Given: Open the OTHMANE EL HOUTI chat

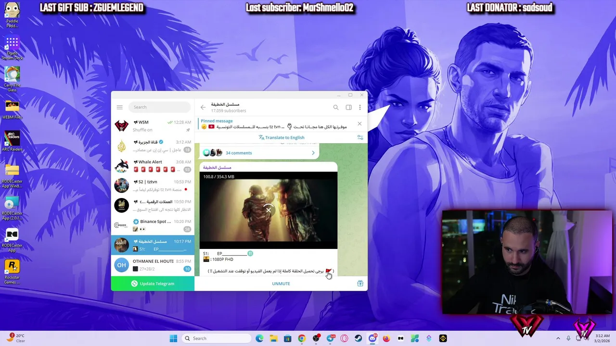Looking at the screenshot, I should 153,265.
